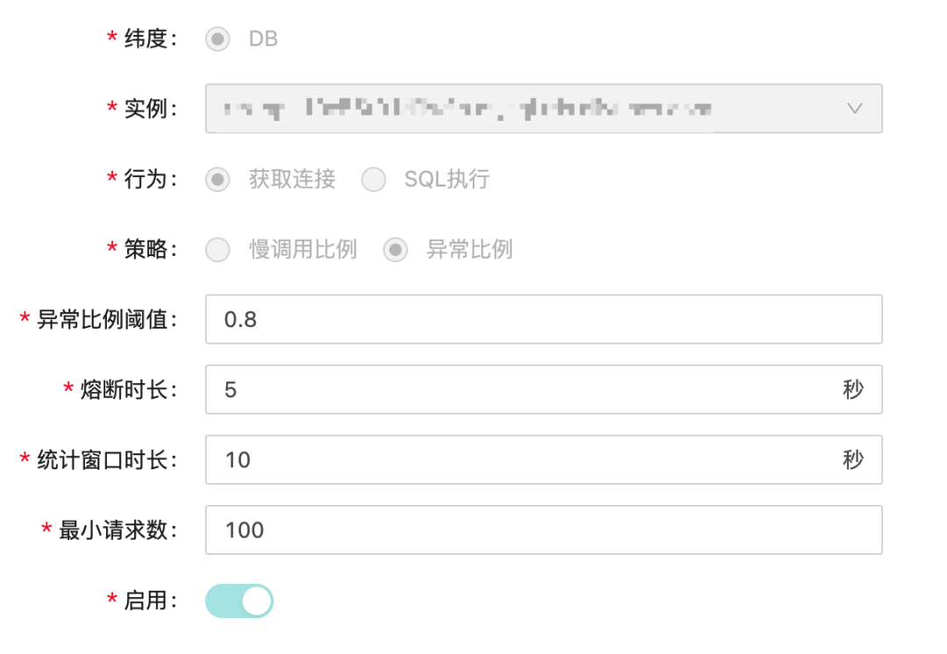Click the 统计窗口时长 field showing 10
This screenshot has height=654, width=947.
click(526, 459)
